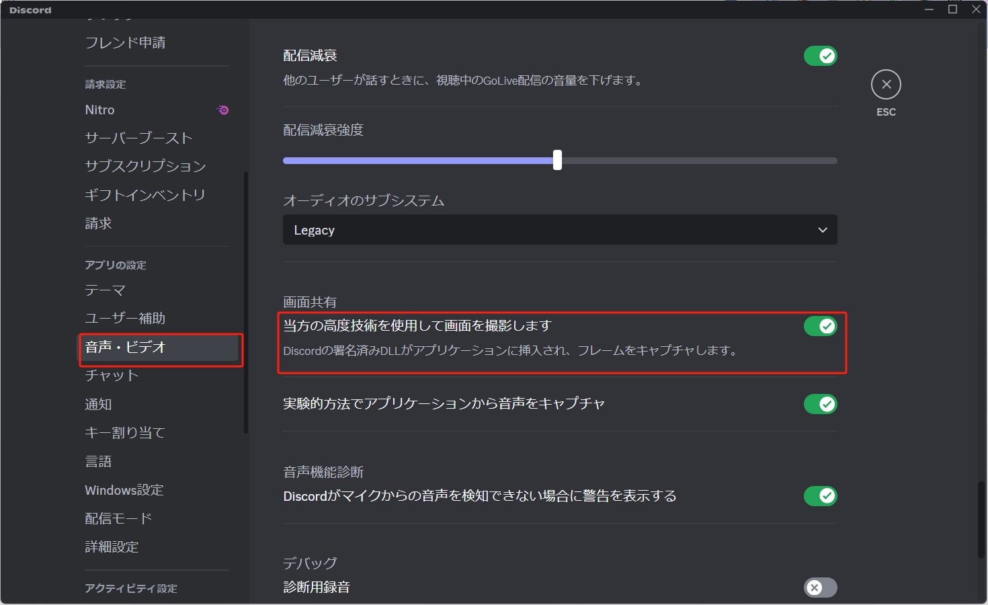Open the キー割り当て page
The width and height of the screenshot is (988, 605).
124,432
